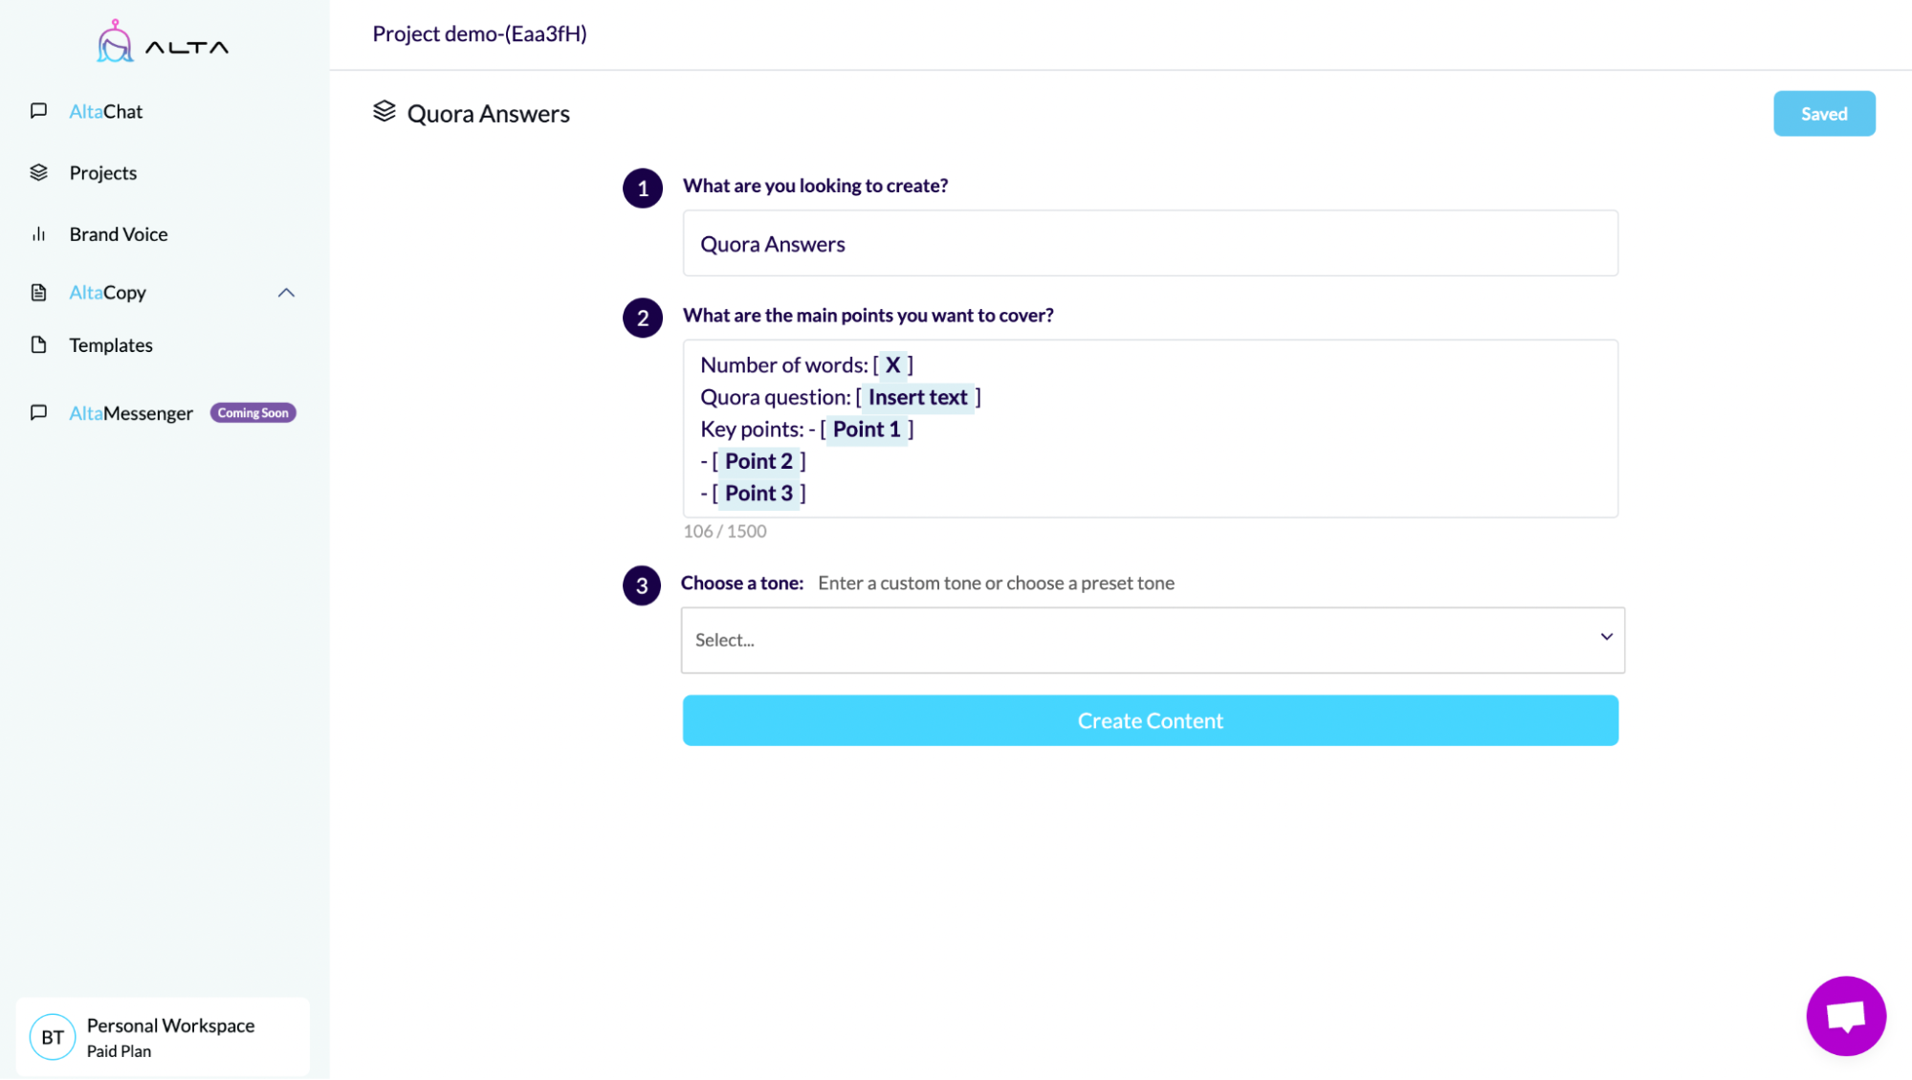Viewport: 1912px width, 1080px height.
Task: Click the Brand Voice sidebar icon
Action: point(41,233)
